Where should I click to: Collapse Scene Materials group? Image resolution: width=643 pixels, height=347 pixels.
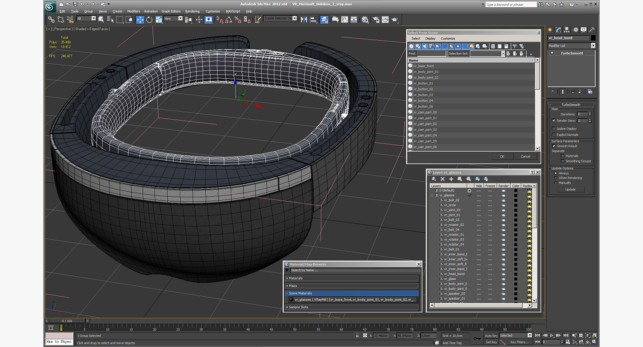pyautogui.click(x=352, y=293)
